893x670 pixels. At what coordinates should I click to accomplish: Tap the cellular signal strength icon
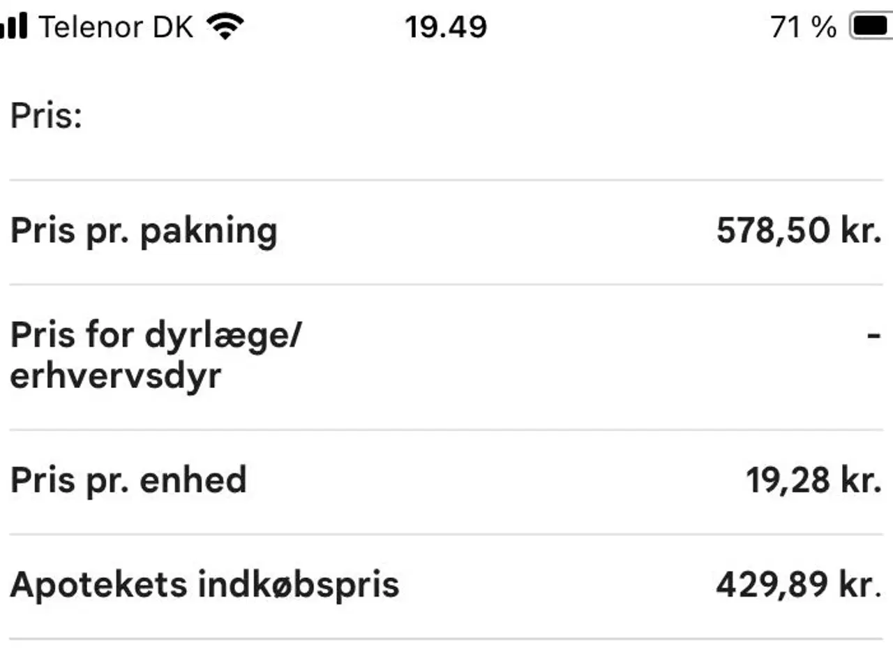click(x=14, y=27)
